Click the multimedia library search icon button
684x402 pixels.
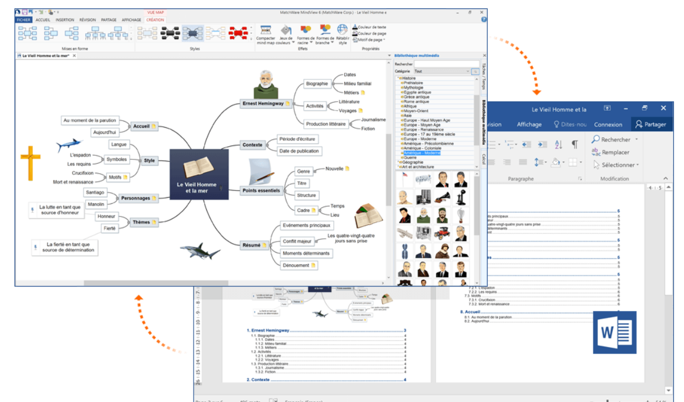(475, 71)
